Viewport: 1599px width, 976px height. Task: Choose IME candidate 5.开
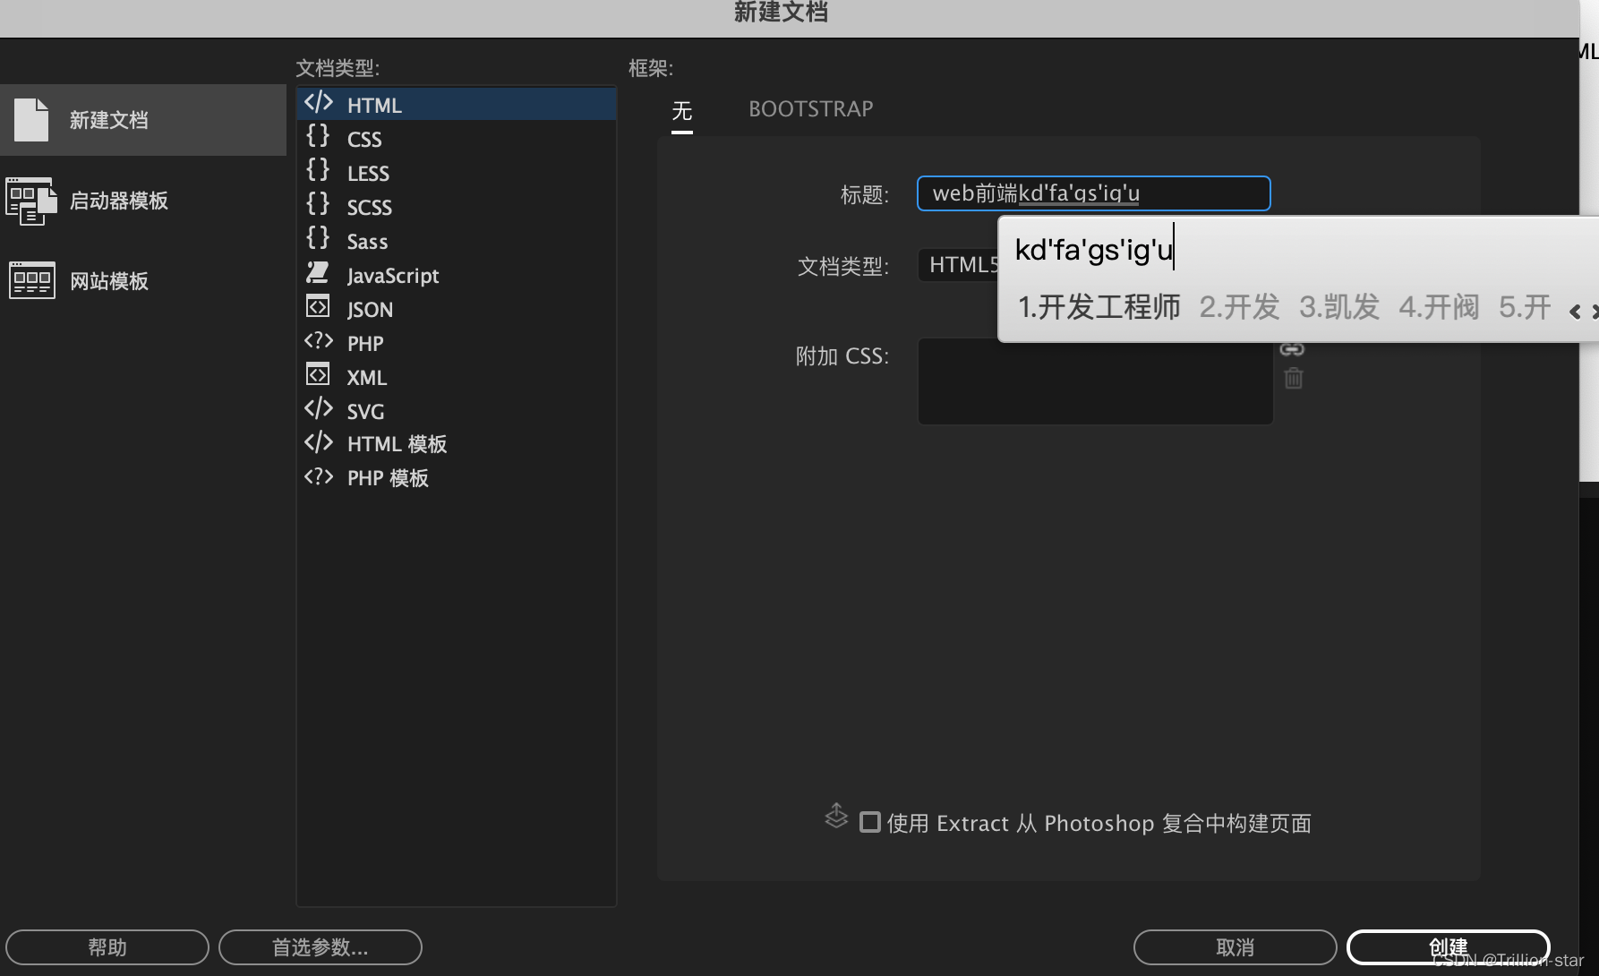1525,307
